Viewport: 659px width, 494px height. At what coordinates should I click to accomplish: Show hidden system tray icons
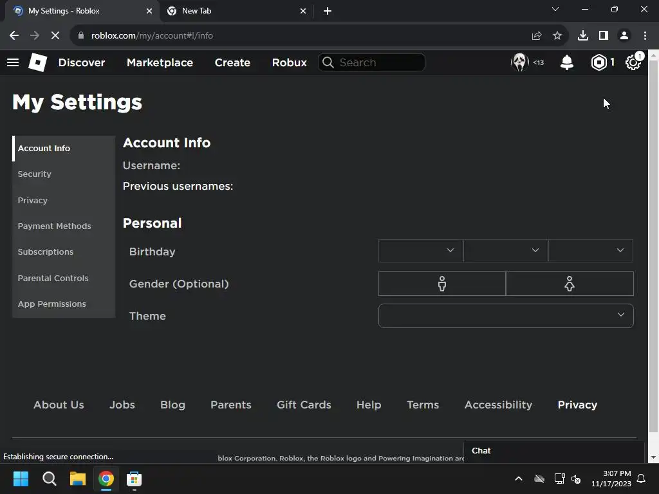519,479
